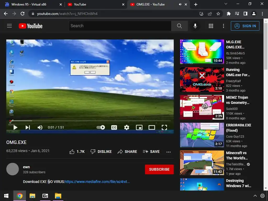
Task: Install app icon in address bar
Action: coord(202,14)
